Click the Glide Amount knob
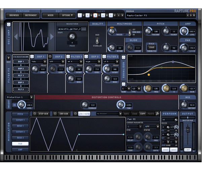 pyautogui.click(x=130, y=48)
